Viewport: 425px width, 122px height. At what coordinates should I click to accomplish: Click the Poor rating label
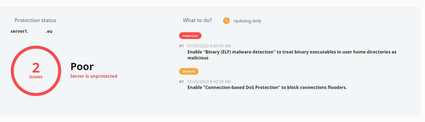82,67
